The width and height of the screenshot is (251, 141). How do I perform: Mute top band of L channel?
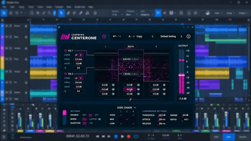(113, 85)
